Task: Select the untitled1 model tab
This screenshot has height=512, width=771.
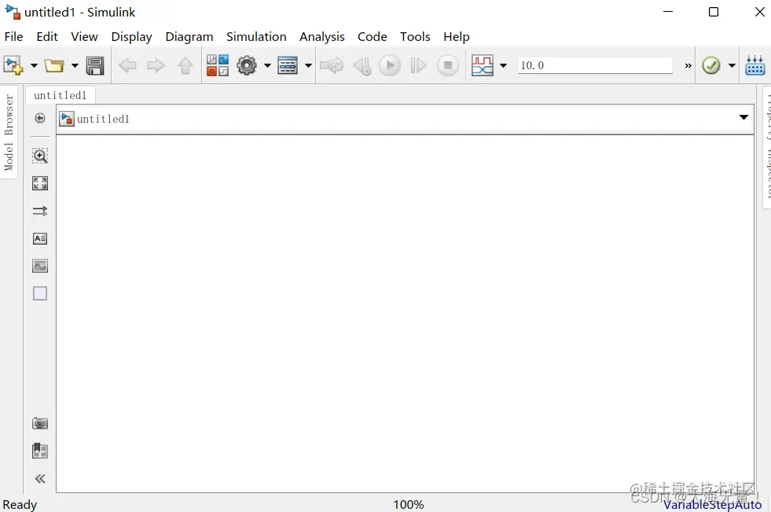Action: [x=60, y=95]
